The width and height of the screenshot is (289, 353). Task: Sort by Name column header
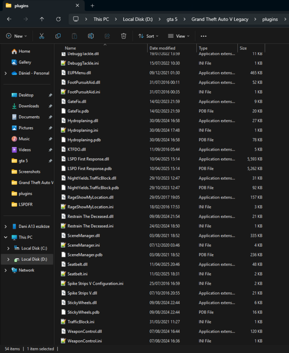click(70, 48)
